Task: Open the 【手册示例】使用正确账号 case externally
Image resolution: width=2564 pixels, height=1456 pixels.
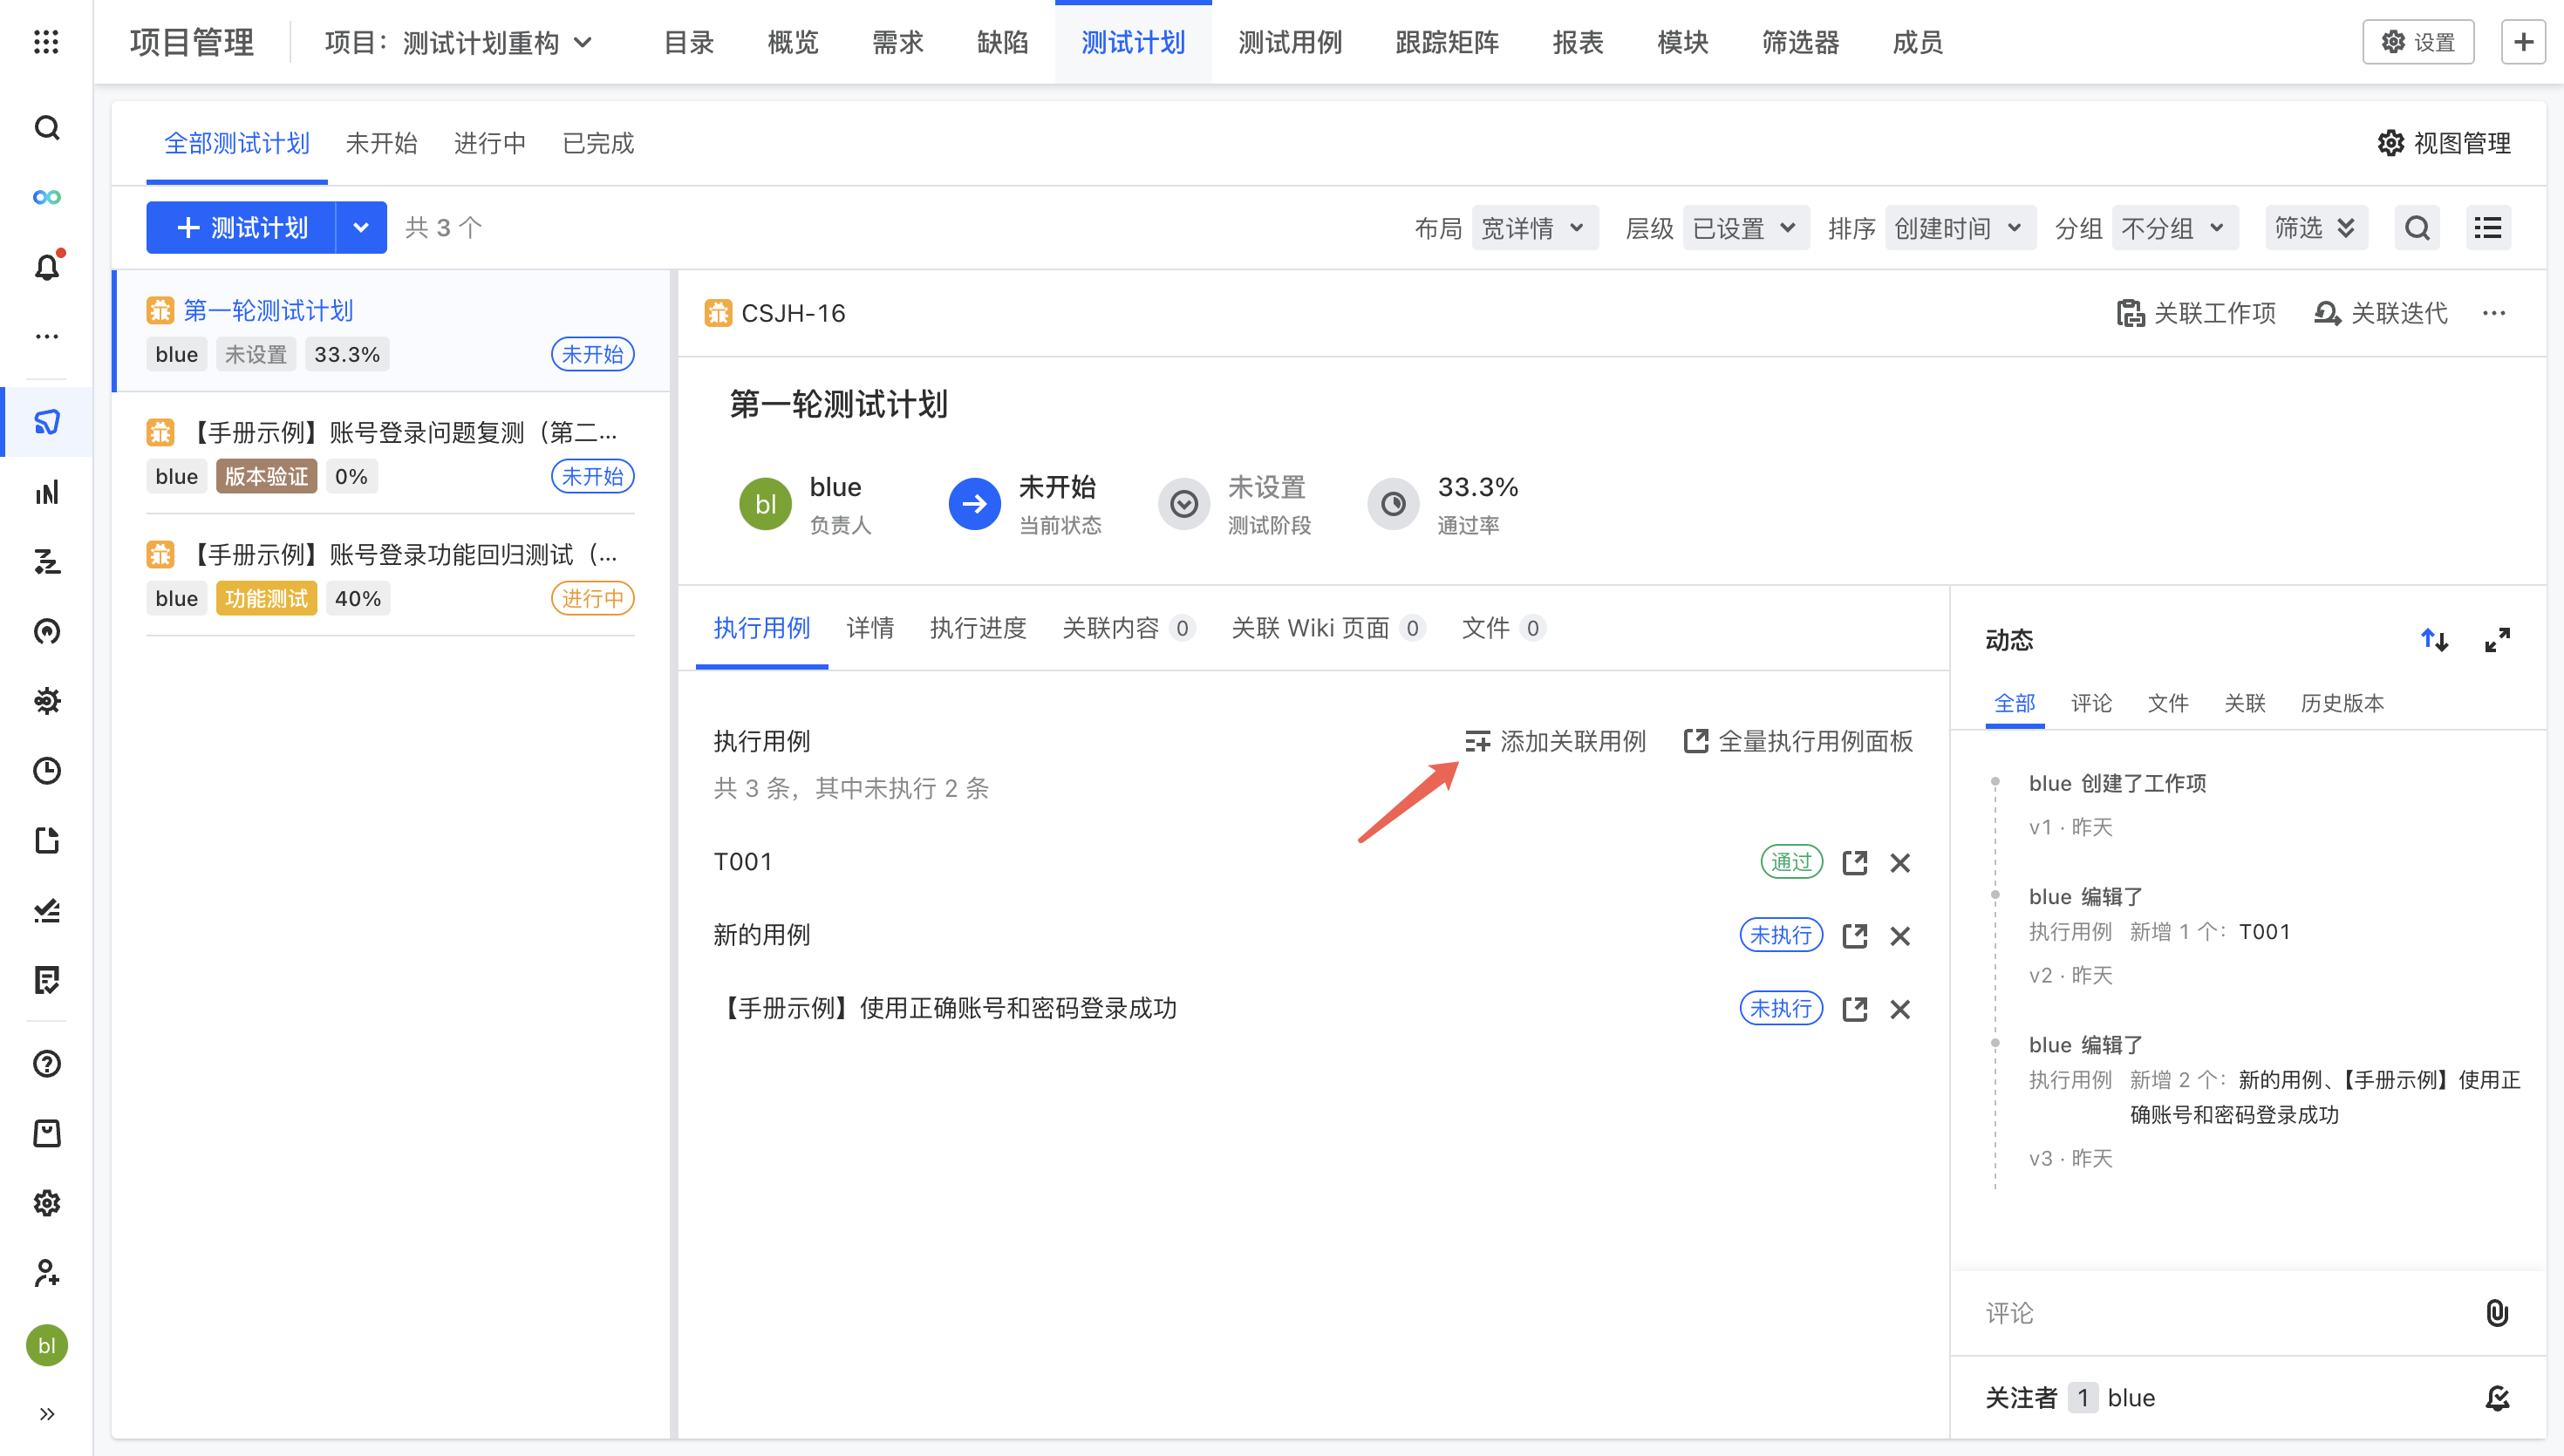Action: pos(1855,1009)
